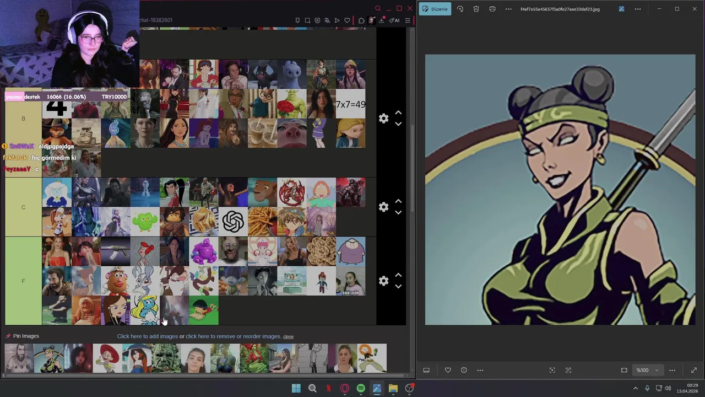Open the %100 zoom dropdown in Photos
Viewport: 705px width, 397px height.
point(647,370)
